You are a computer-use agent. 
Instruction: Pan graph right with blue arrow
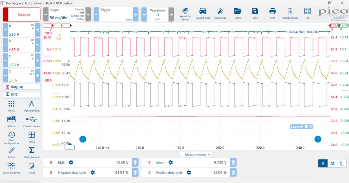click(x=318, y=139)
